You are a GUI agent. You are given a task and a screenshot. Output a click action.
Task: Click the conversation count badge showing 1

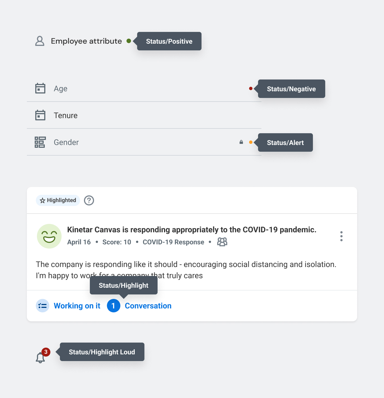114,306
